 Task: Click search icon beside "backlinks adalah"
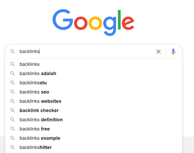(x=12, y=74)
